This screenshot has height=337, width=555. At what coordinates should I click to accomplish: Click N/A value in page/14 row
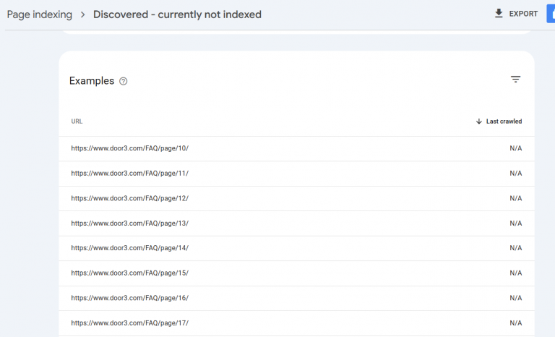[x=516, y=248]
